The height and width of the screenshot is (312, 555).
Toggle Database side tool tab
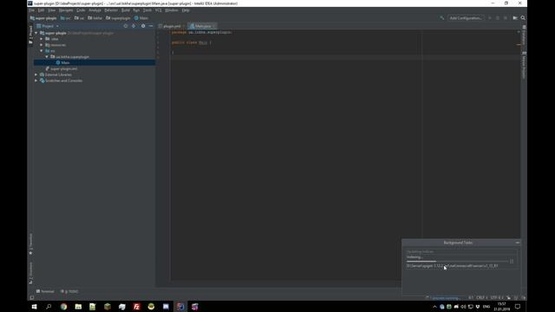[x=524, y=36]
